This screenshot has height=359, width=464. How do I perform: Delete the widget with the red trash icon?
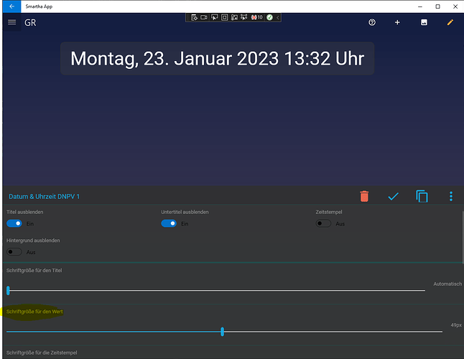364,196
